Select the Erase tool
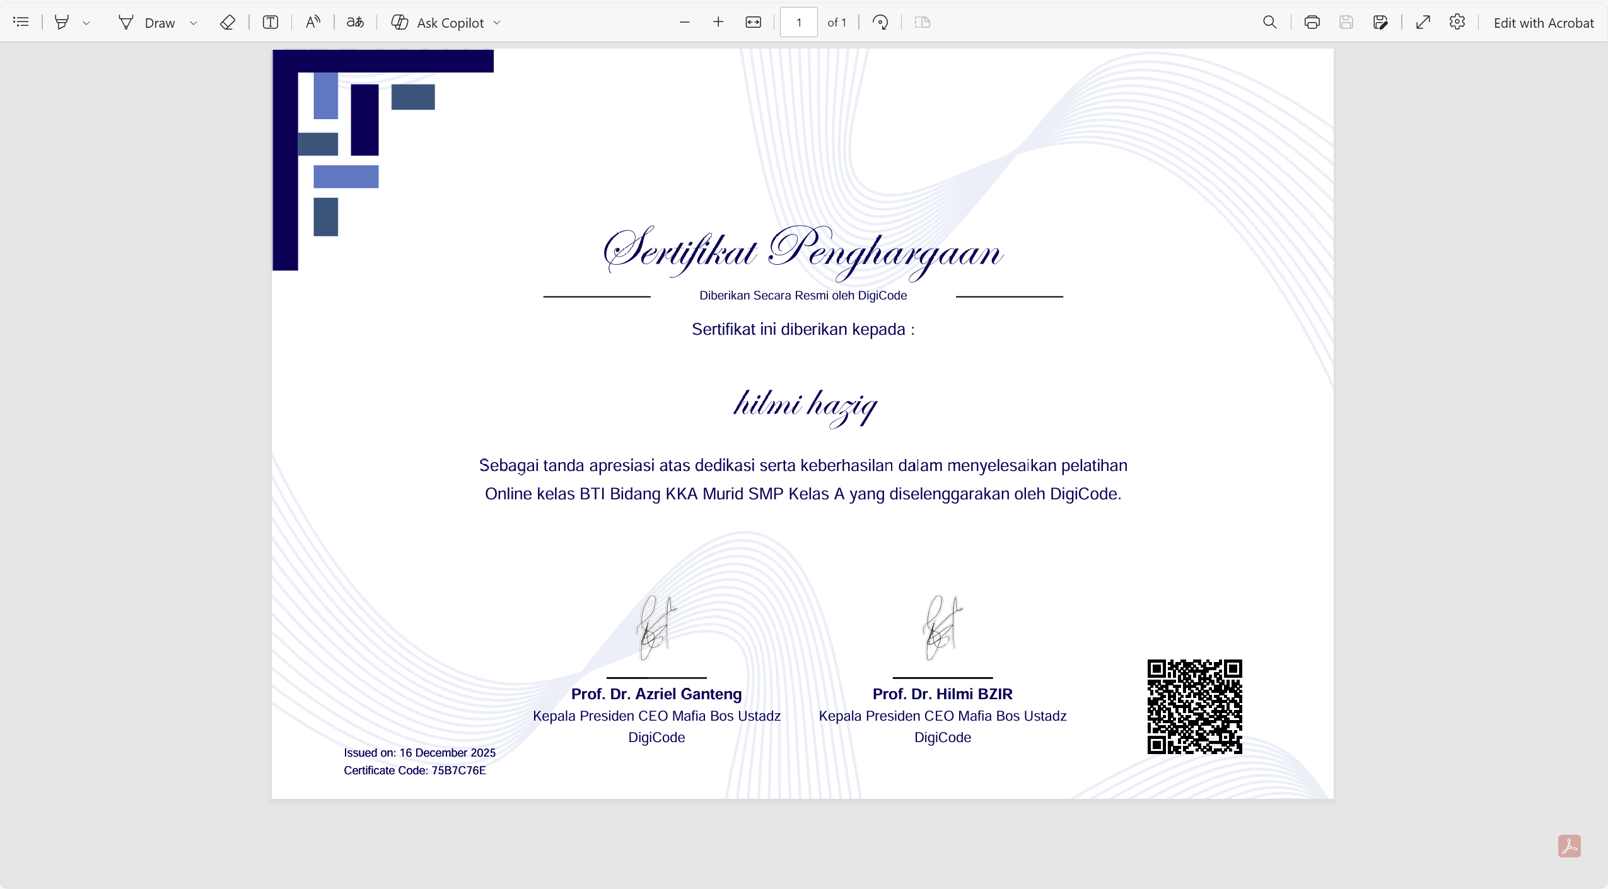The height and width of the screenshot is (889, 1608). (x=227, y=22)
